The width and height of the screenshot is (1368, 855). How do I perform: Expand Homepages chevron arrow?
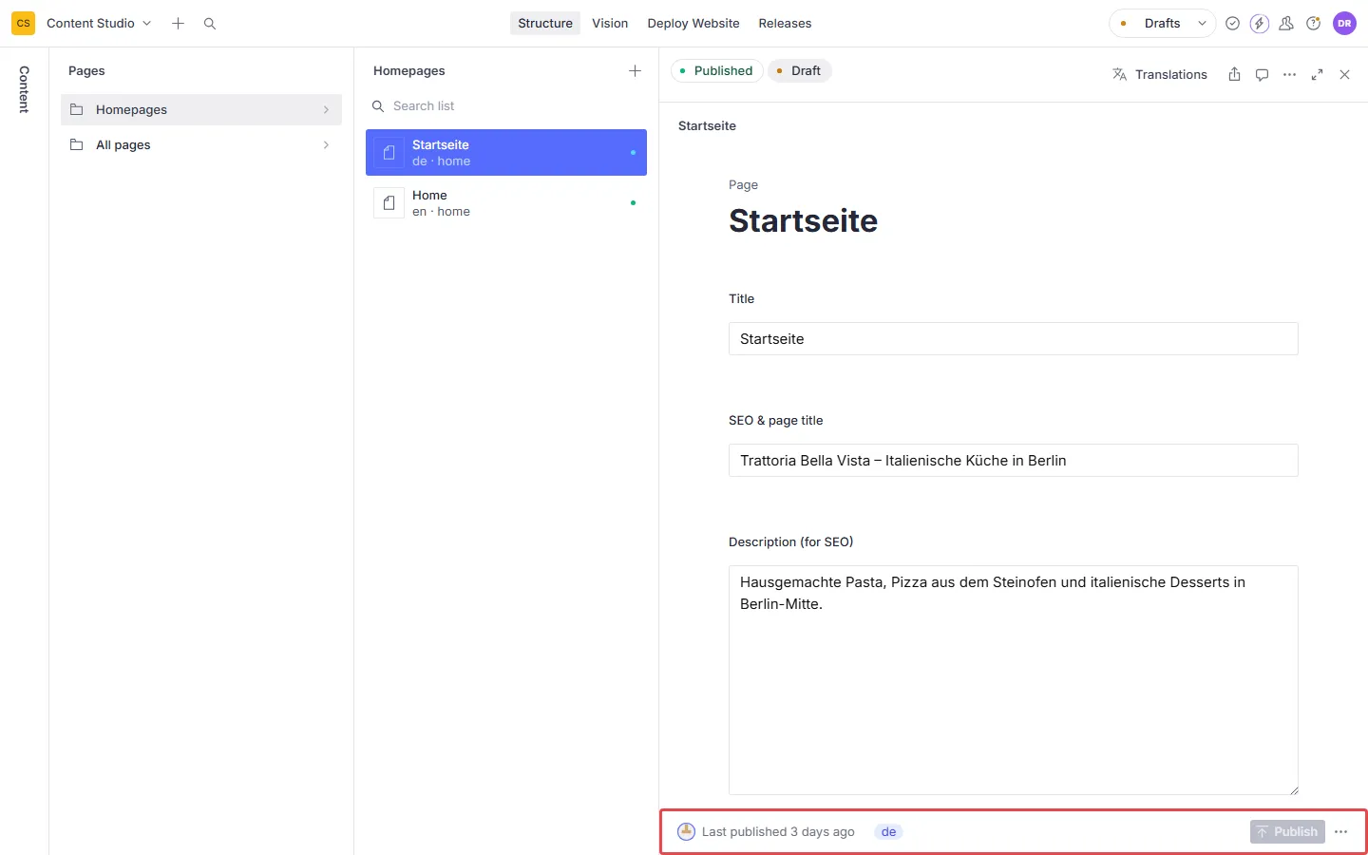(x=326, y=109)
